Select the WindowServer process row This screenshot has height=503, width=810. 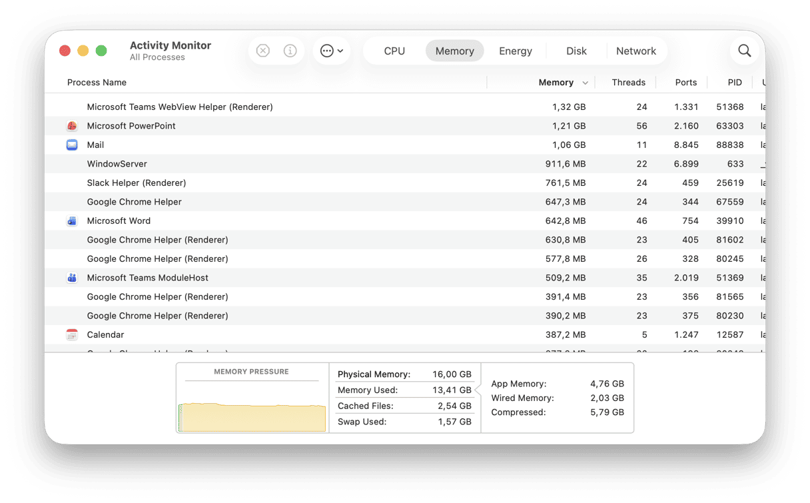[x=405, y=164]
